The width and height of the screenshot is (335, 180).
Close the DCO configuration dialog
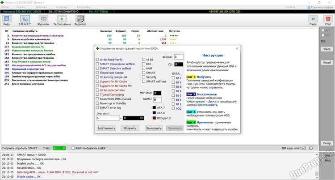(x=237, y=49)
